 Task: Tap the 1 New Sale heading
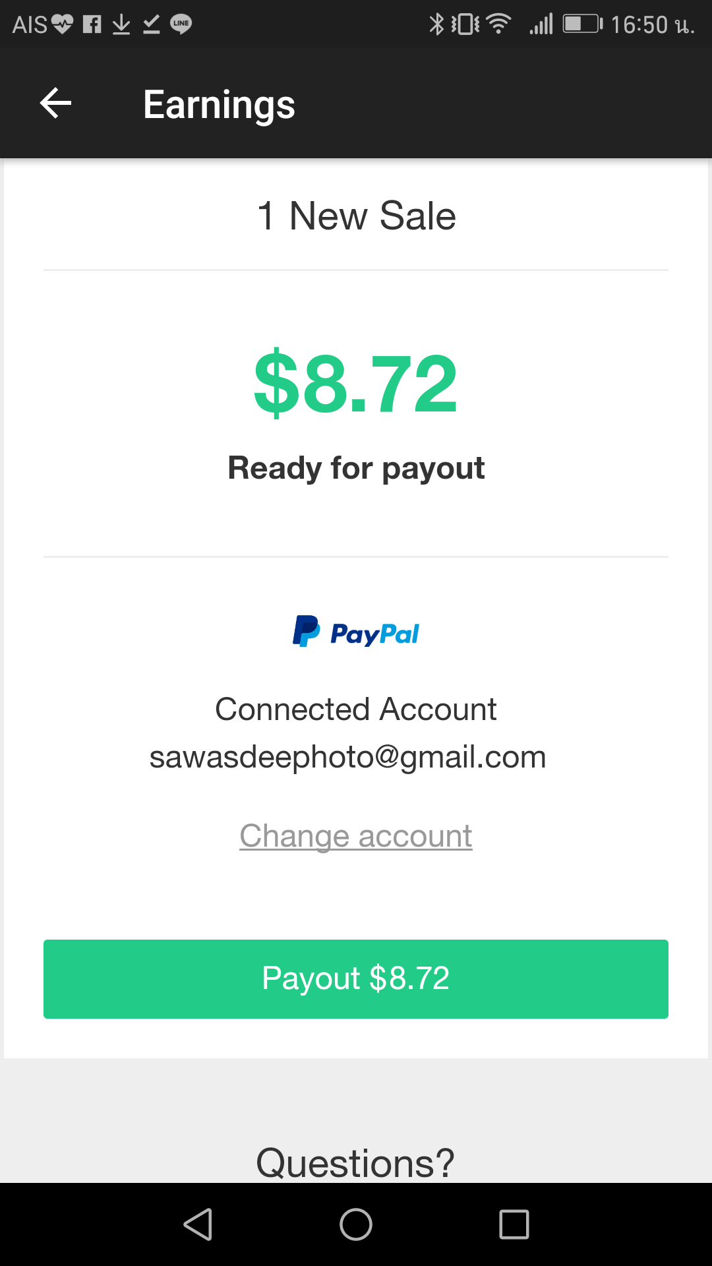pos(356,216)
